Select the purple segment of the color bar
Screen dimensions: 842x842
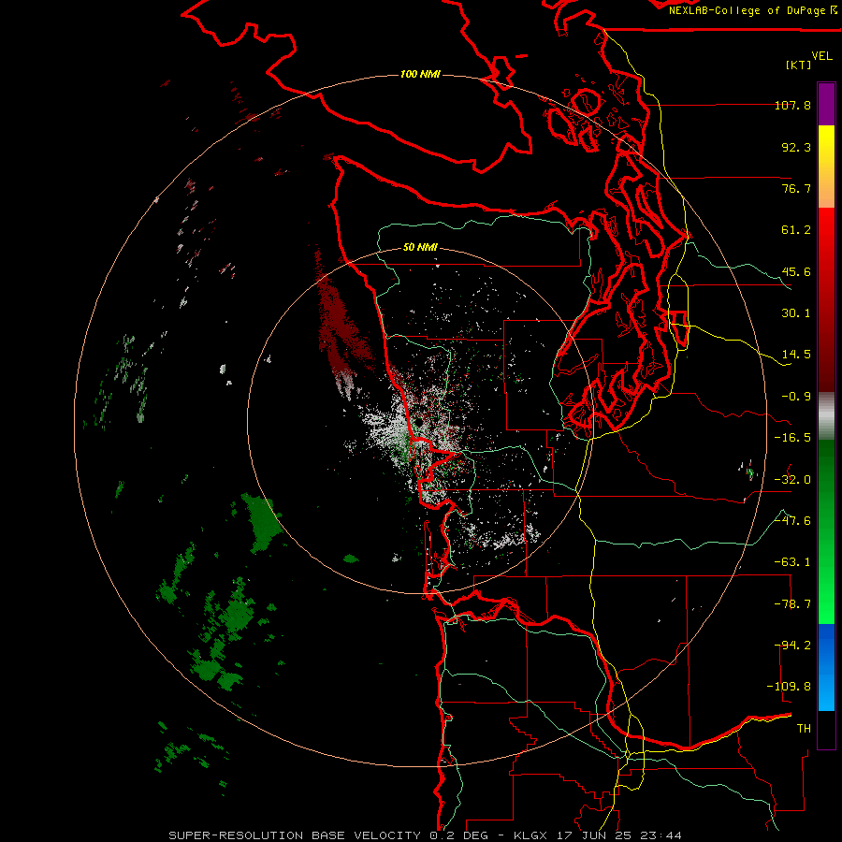click(826, 105)
